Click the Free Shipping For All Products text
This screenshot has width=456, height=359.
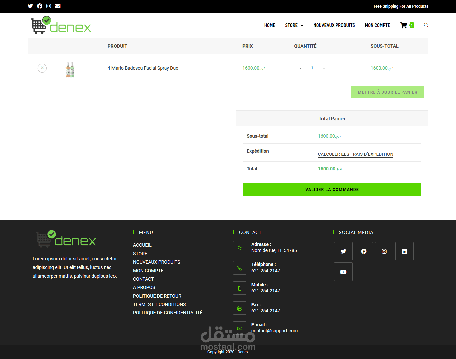401,6
